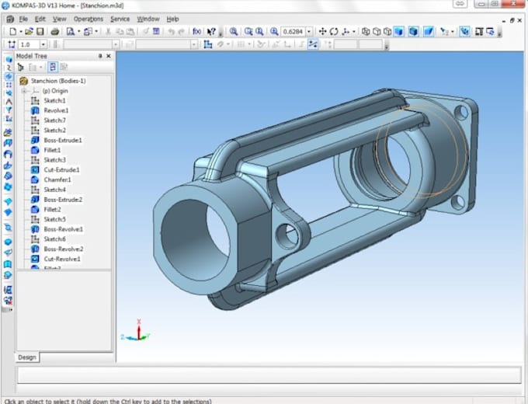
Task: Close the Model Tree panel
Action: coord(109,56)
